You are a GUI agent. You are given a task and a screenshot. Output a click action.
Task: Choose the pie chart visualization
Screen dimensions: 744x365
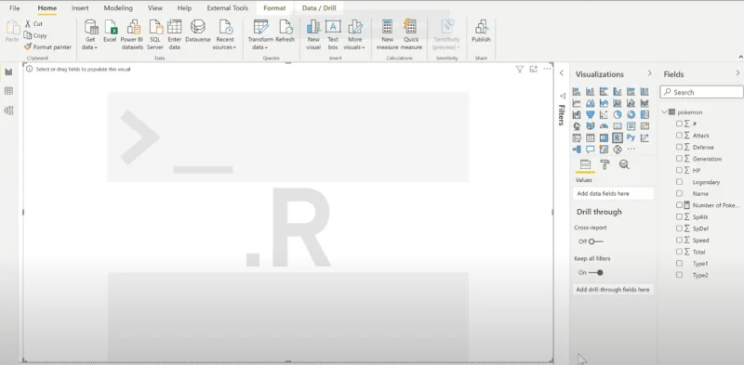pyautogui.click(x=617, y=115)
